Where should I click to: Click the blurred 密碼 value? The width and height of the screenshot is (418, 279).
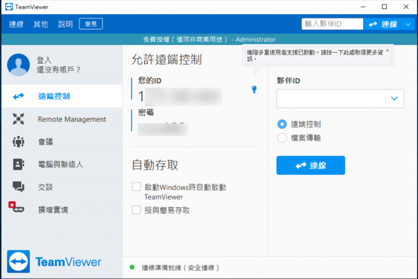pos(163,129)
